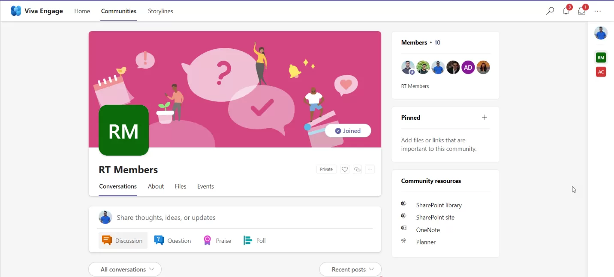Open the SharePoint library link
Screen dimensions: 614x277
point(439,205)
